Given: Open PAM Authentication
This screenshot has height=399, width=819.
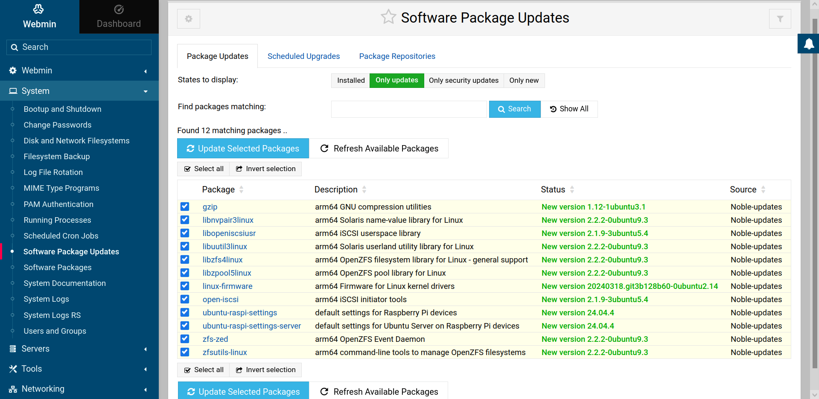Looking at the screenshot, I should [x=58, y=204].
